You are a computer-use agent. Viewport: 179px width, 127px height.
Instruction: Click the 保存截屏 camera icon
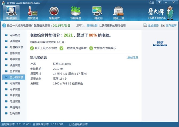[163, 25]
